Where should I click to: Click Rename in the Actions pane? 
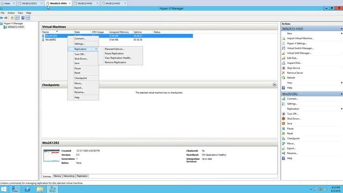[292, 153]
